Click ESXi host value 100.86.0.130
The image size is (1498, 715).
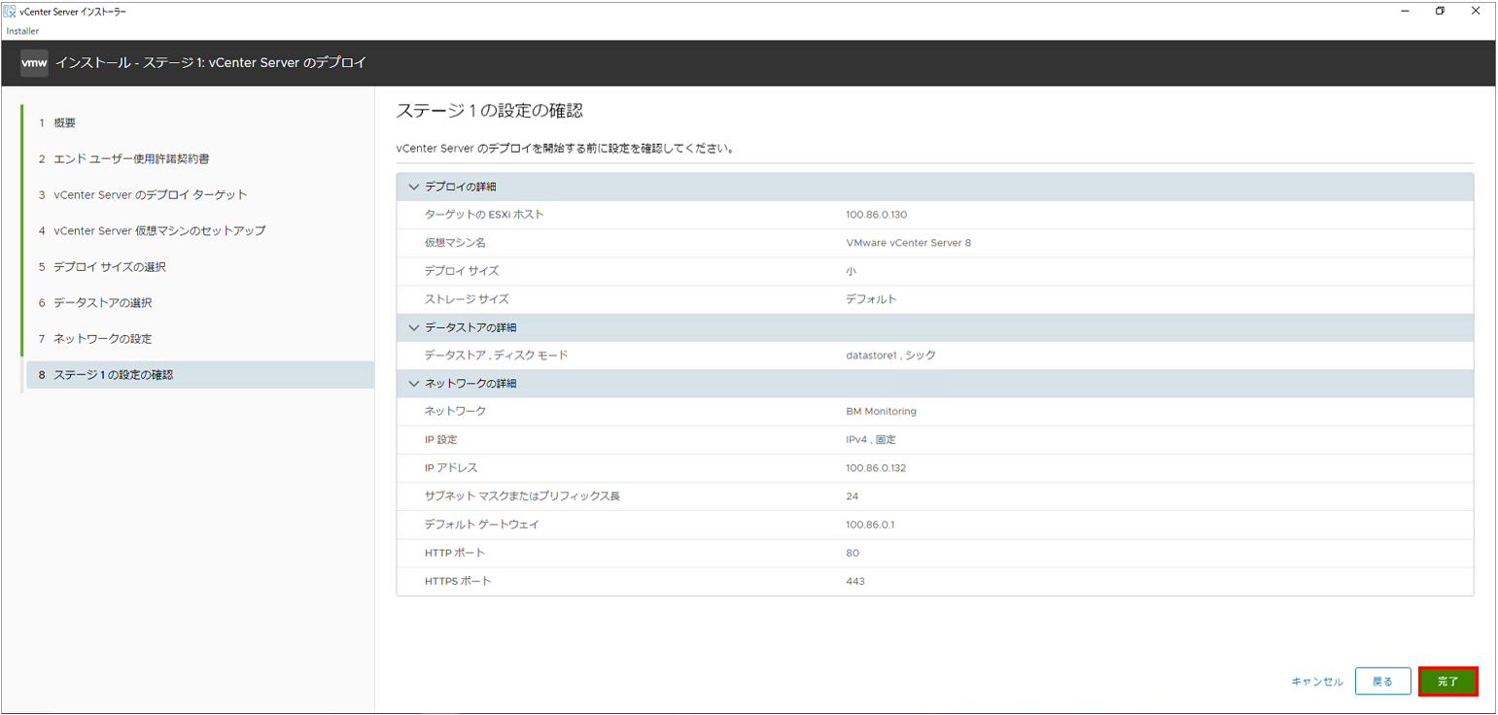tap(876, 215)
